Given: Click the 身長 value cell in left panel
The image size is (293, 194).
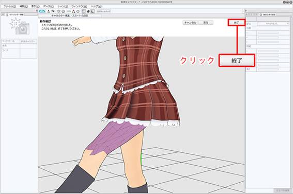Looking at the screenshot, I should pyautogui.click(x=28, y=46).
